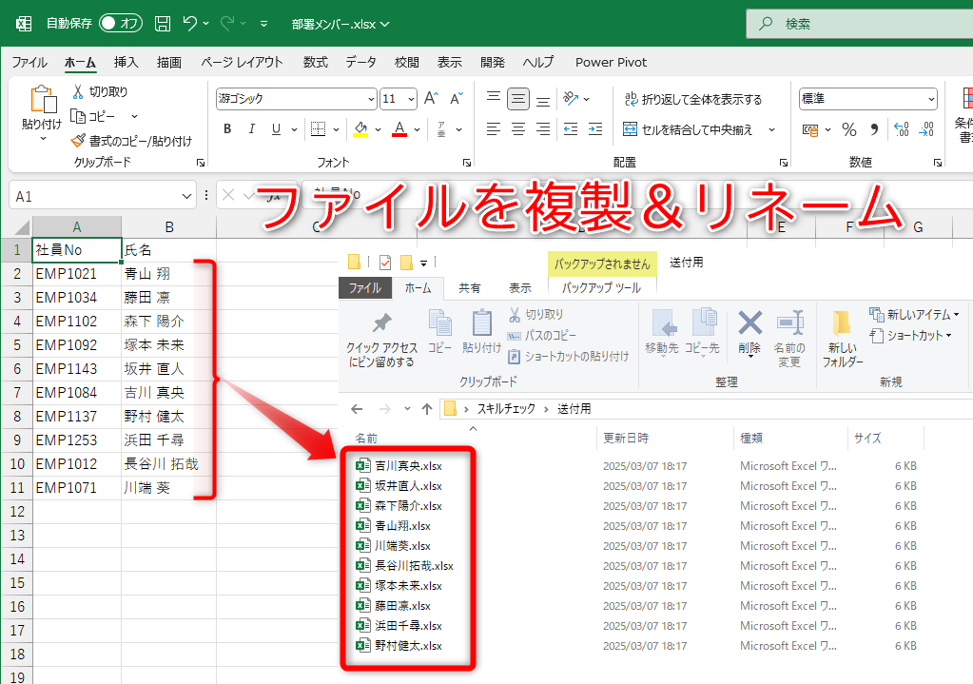Apply the format painter (書式のコピー/貼り付け)

(133, 139)
